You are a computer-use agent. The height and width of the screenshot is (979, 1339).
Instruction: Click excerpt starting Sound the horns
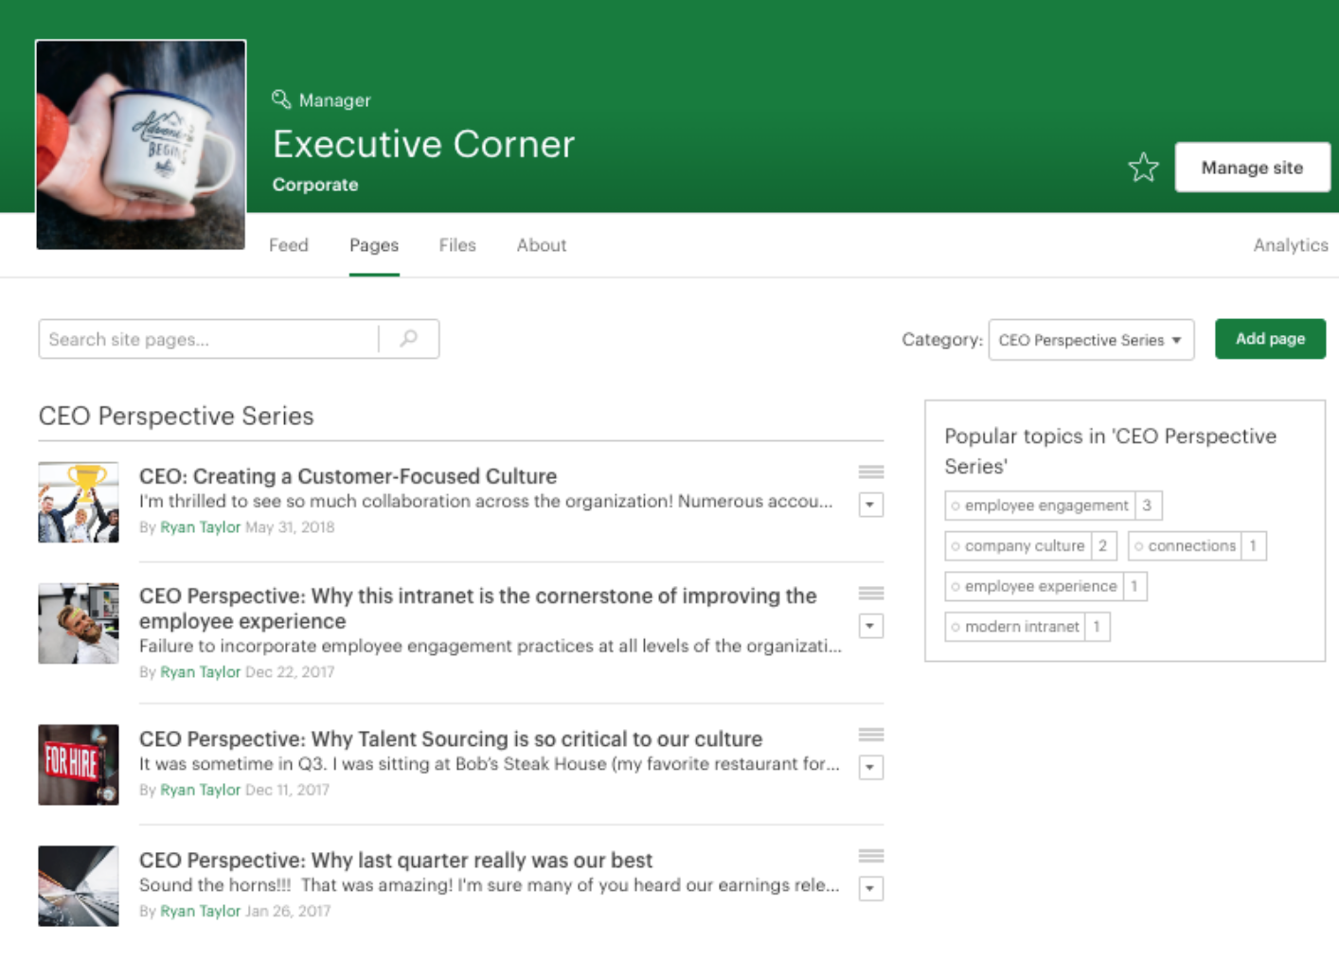[x=490, y=885]
